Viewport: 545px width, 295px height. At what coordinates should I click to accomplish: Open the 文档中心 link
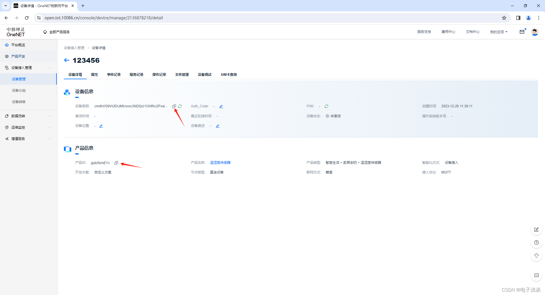click(x=473, y=32)
